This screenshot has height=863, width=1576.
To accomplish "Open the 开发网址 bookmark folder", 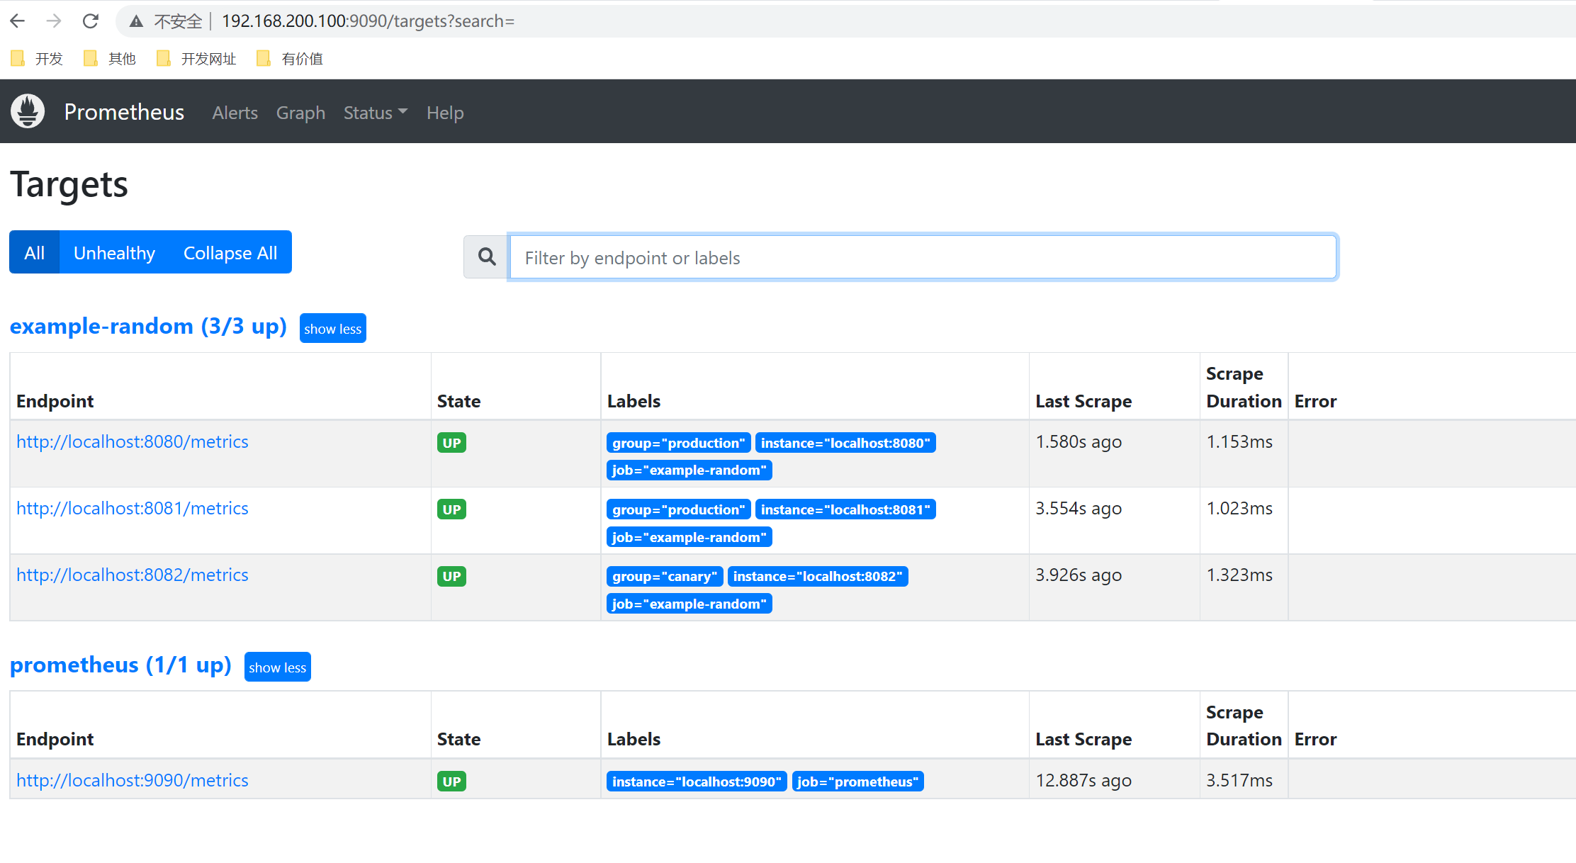I will tap(196, 59).
